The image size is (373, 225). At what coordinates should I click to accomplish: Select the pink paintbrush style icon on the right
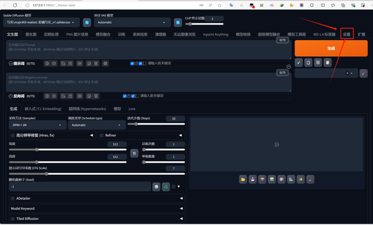[363, 73]
